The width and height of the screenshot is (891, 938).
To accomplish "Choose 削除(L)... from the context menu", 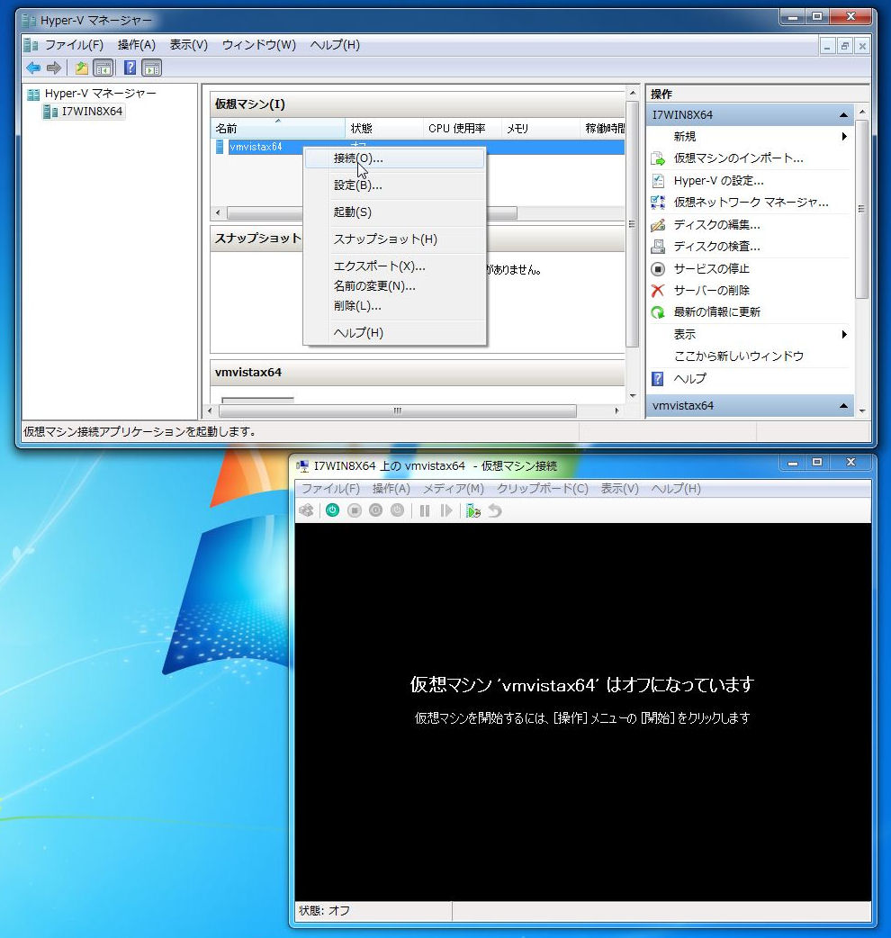I will point(395,306).
